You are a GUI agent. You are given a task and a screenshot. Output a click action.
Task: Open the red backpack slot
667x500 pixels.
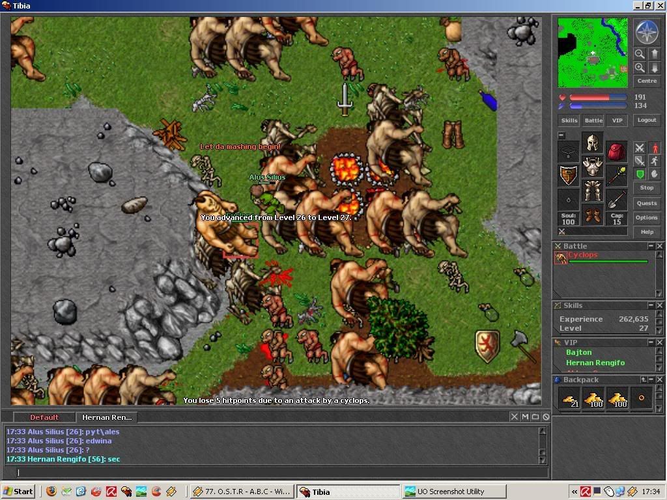(617, 152)
